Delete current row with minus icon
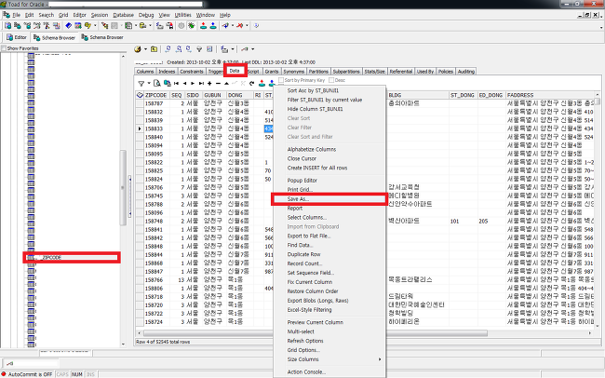Image resolution: width=605 pixels, height=378 pixels. (218, 83)
